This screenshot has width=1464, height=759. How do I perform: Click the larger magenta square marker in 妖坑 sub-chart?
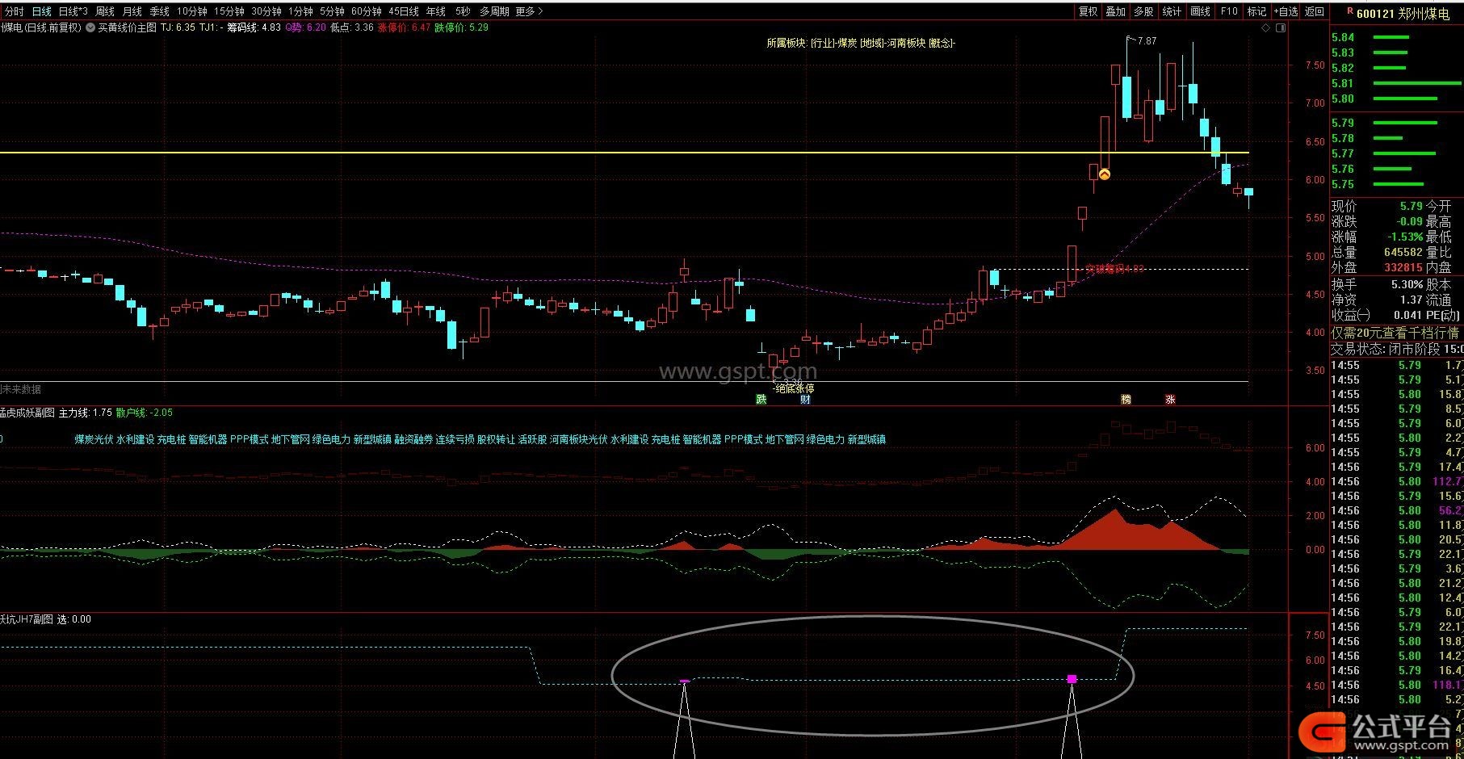1072,679
